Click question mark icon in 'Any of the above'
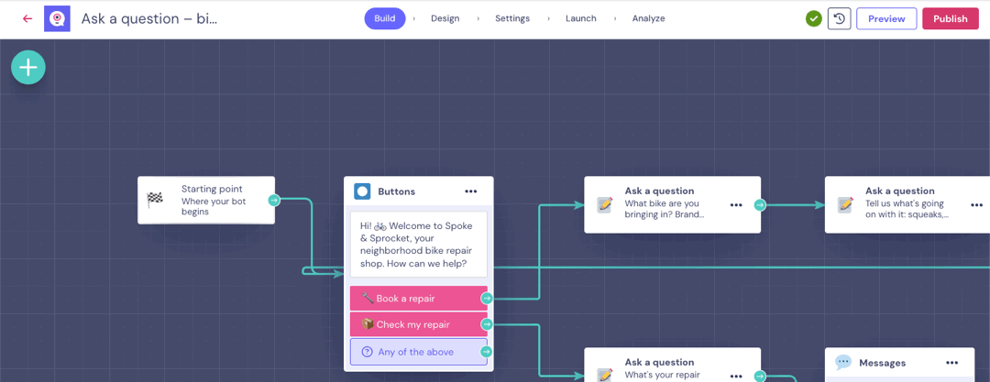This screenshot has width=990, height=382. 367,352
